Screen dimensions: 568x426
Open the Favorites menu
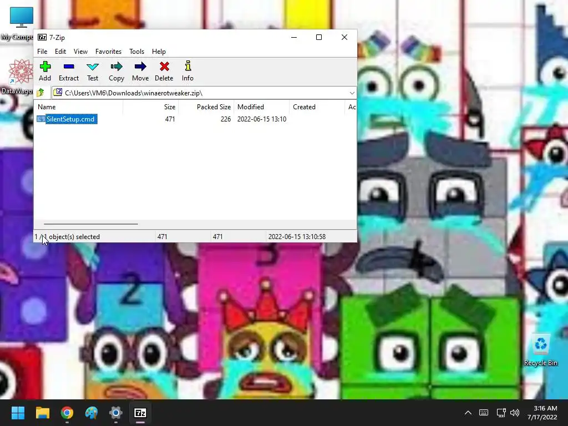108,52
